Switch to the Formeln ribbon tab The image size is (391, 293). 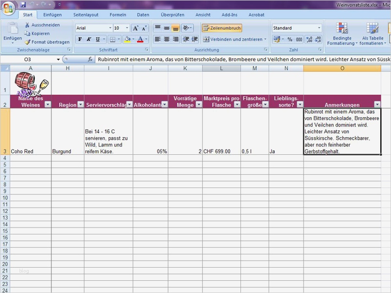118,15
